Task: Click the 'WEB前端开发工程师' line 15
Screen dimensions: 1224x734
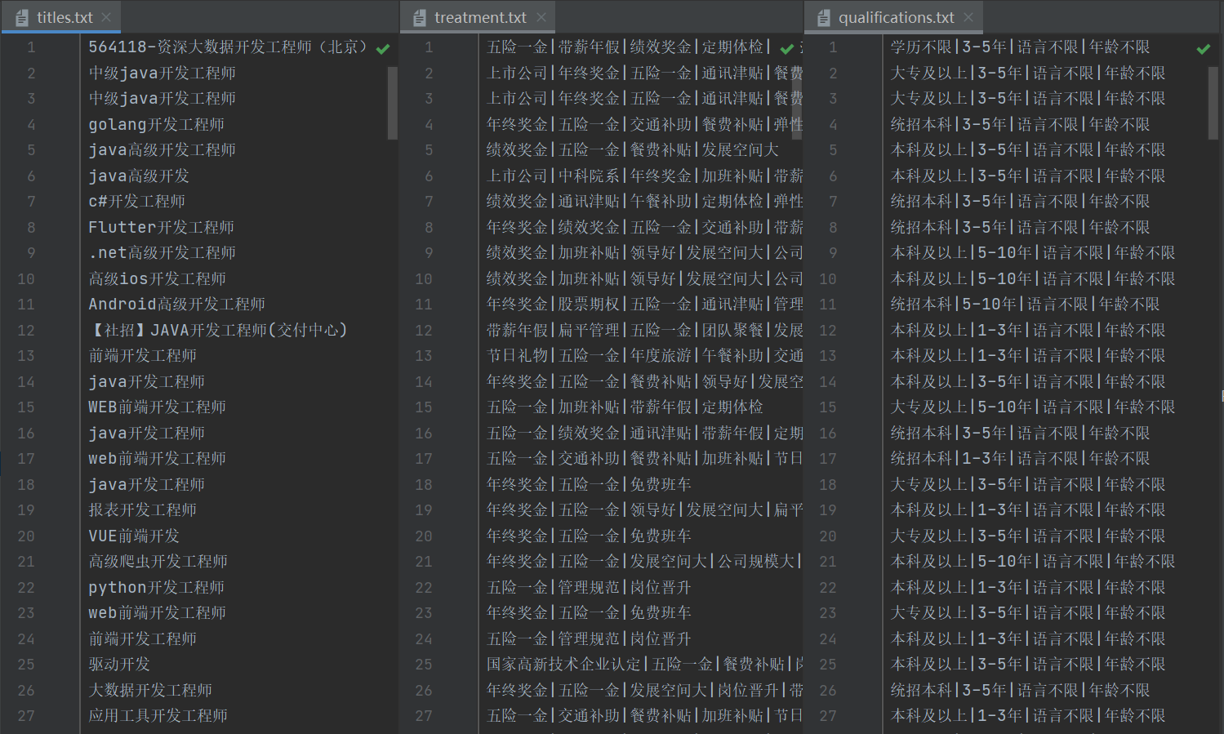Action: click(157, 407)
